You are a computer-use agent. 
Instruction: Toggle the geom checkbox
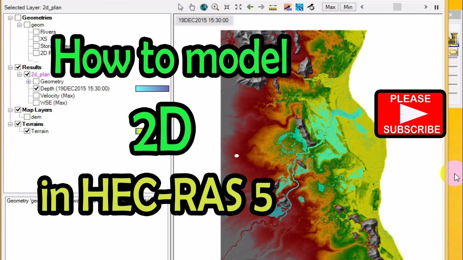[27, 25]
